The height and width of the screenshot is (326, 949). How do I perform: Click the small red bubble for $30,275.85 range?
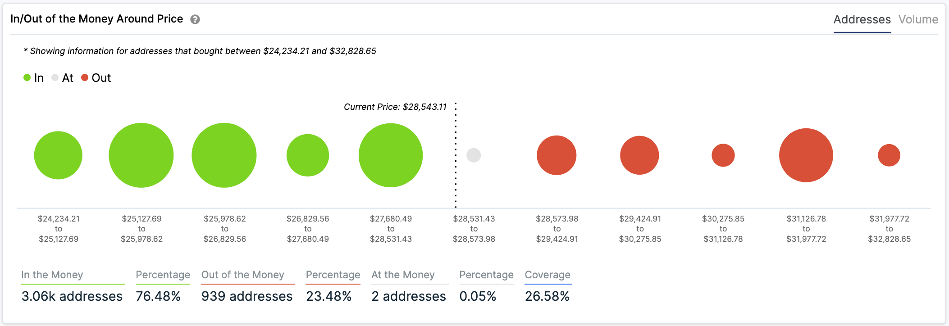tap(723, 155)
